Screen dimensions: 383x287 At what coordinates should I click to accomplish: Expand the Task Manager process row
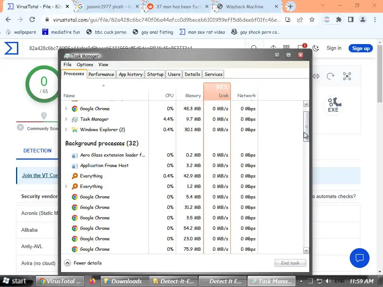pyautogui.click(x=66, y=119)
